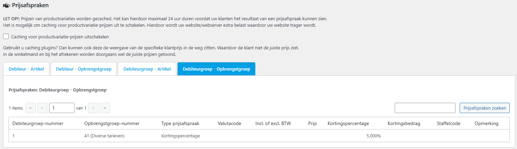
Task: Enable caching voor productvariatie-prijzen uitschakelen checkbox
Action: pyautogui.click(x=6, y=36)
